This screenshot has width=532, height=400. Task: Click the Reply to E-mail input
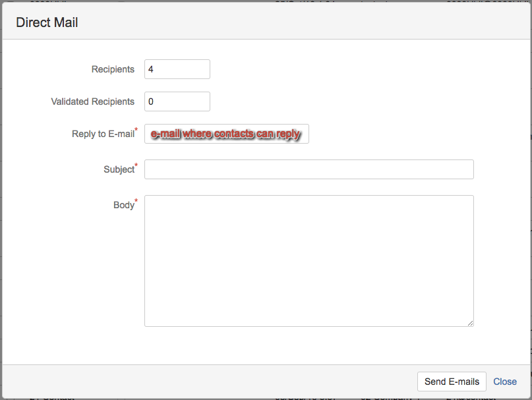coord(226,134)
